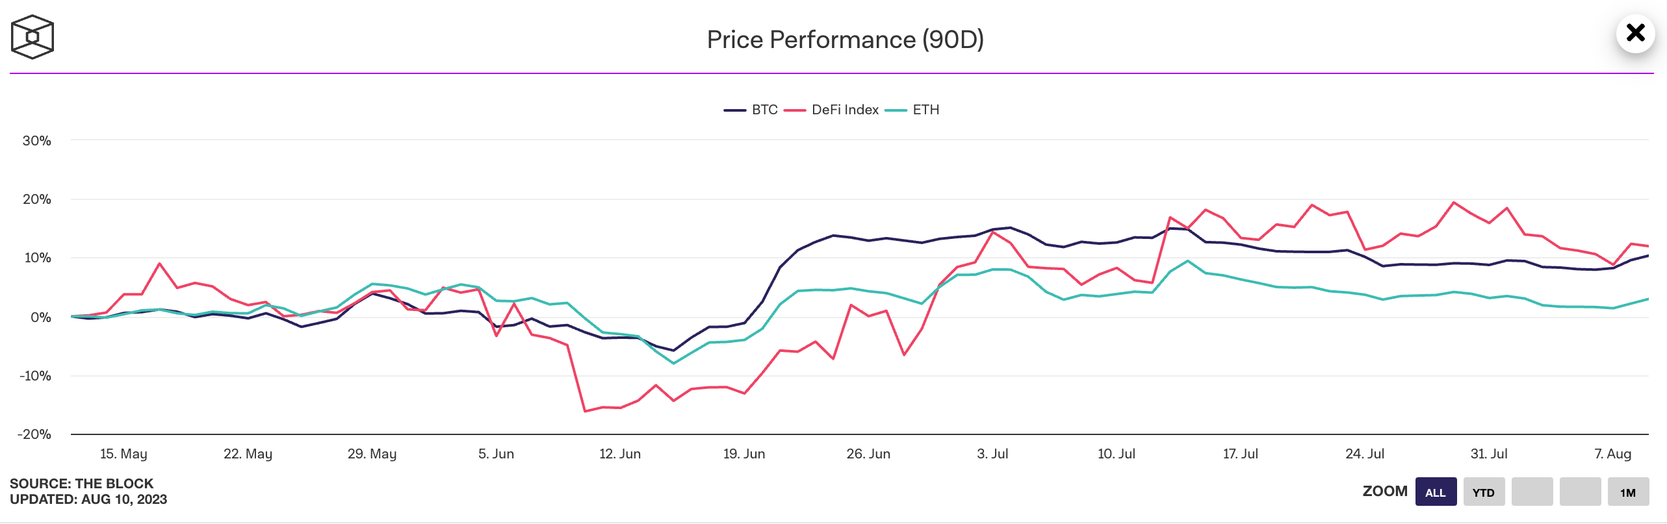The height and width of the screenshot is (524, 1667).
Task: Hide the DeFi Index legend series
Action: tap(844, 110)
